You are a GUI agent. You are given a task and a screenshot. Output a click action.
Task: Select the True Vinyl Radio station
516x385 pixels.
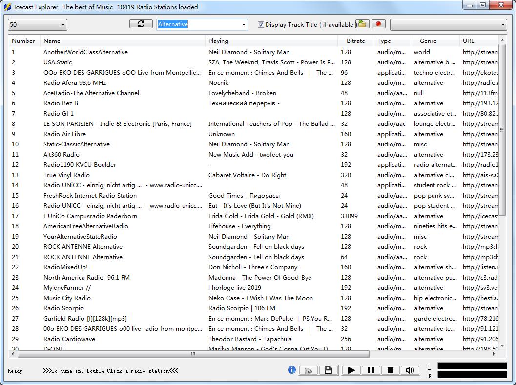click(66, 175)
